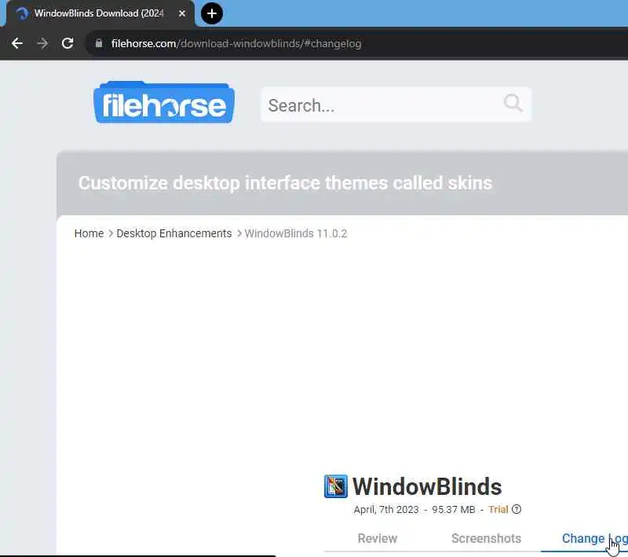Click the WindowBlinds app icon

(336, 486)
